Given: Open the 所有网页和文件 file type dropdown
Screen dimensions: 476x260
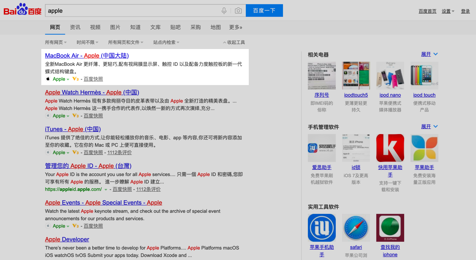Looking at the screenshot, I should tap(126, 42).
